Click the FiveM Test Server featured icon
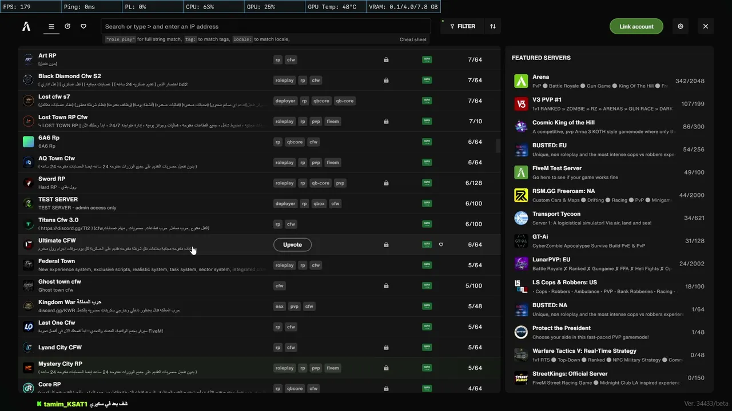 [x=521, y=172]
